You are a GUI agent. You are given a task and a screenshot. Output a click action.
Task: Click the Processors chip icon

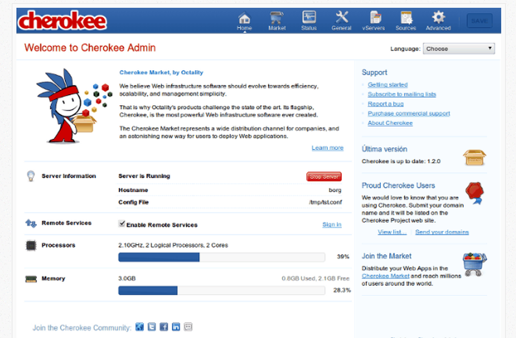[x=31, y=245]
